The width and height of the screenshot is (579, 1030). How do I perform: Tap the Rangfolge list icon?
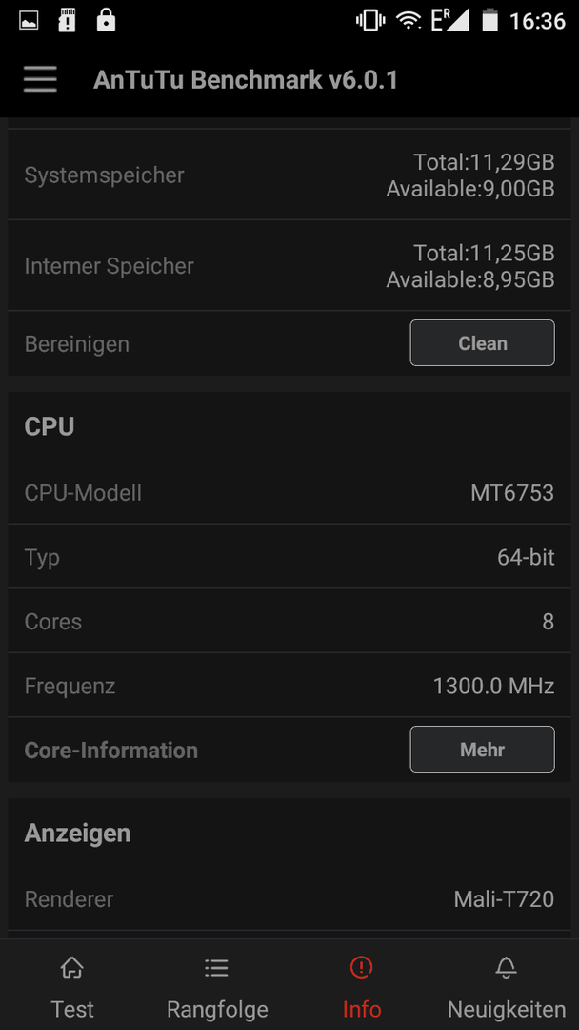click(x=216, y=967)
